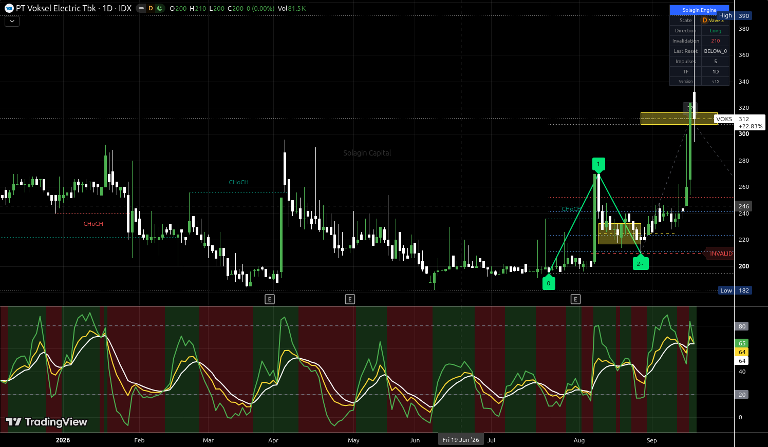Click the teal CHoCH label near March

[239, 182]
